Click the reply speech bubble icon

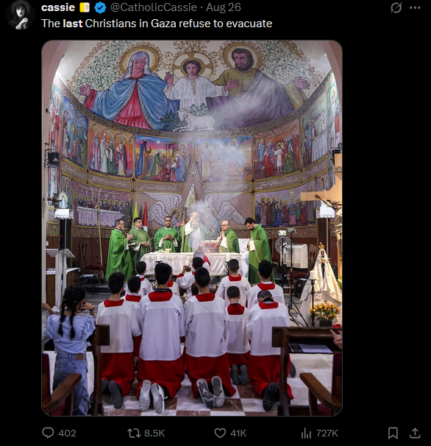(x=48, y=433)
